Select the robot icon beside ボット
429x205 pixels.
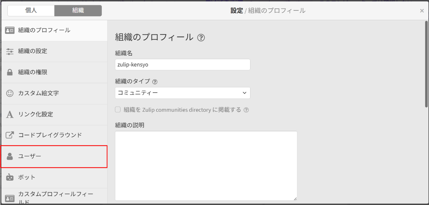10,177
